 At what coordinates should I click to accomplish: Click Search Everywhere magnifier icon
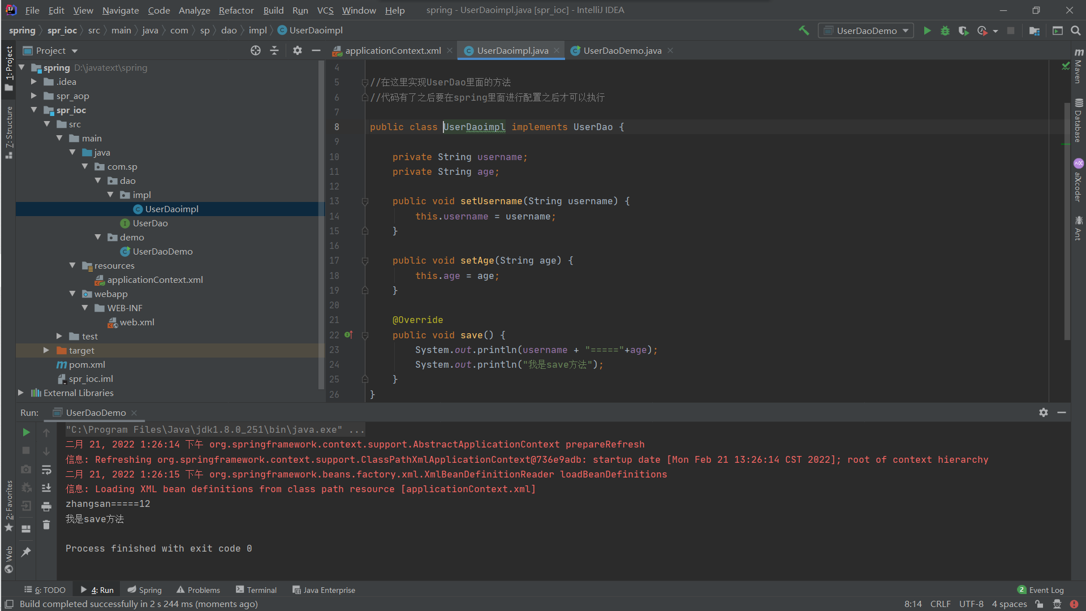tap(1076, 31)
